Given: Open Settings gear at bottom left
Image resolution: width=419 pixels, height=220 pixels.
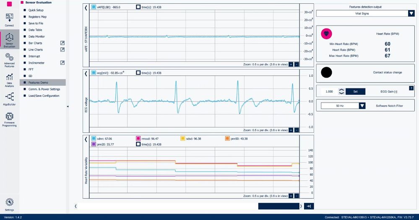Looking at the screenshot, I should (x=9, y=202).
